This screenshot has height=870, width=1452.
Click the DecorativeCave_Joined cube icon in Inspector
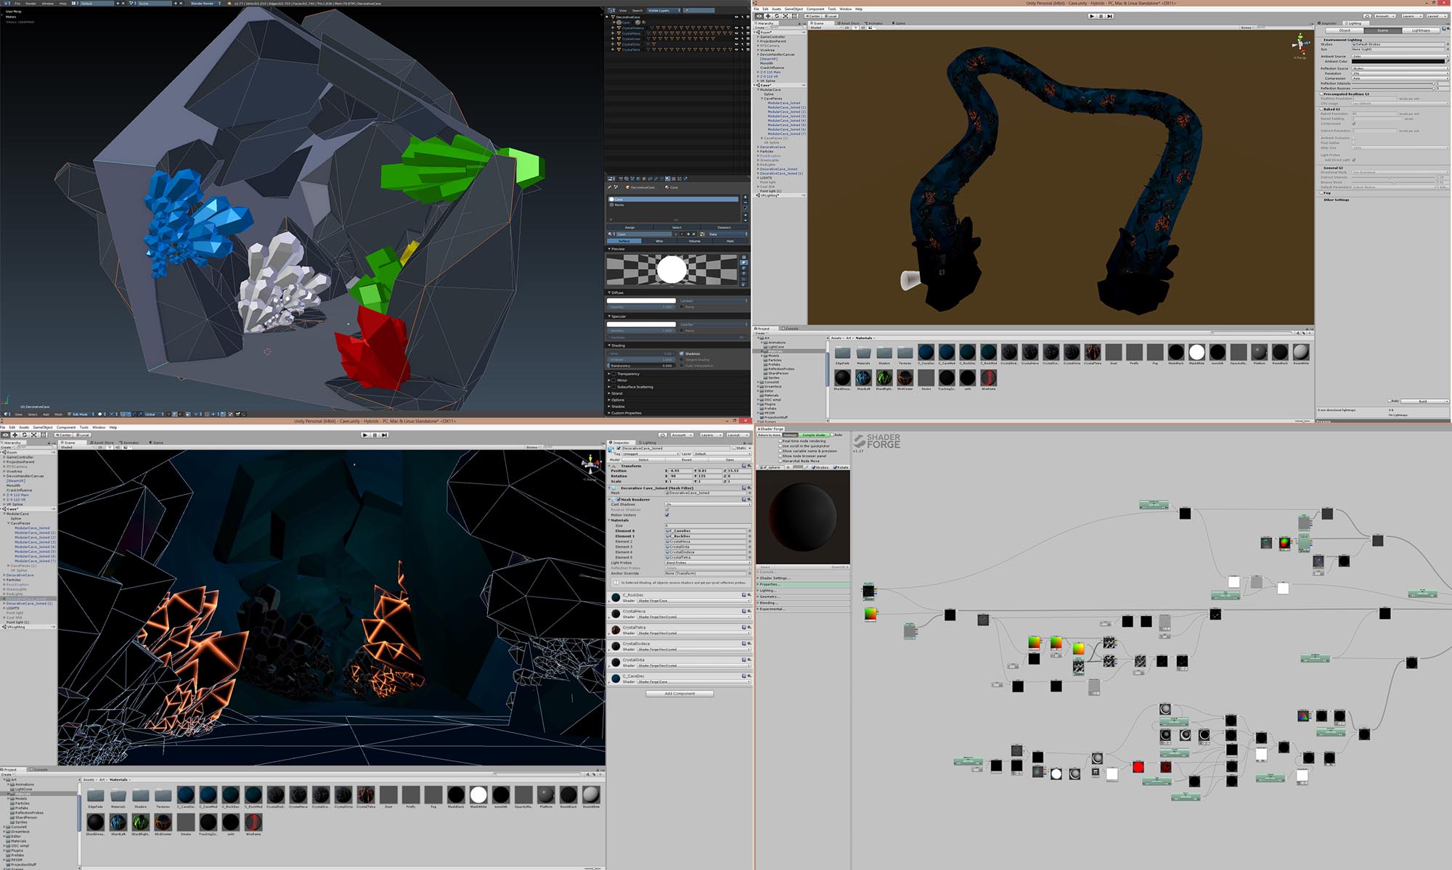[x=611, y=449]
